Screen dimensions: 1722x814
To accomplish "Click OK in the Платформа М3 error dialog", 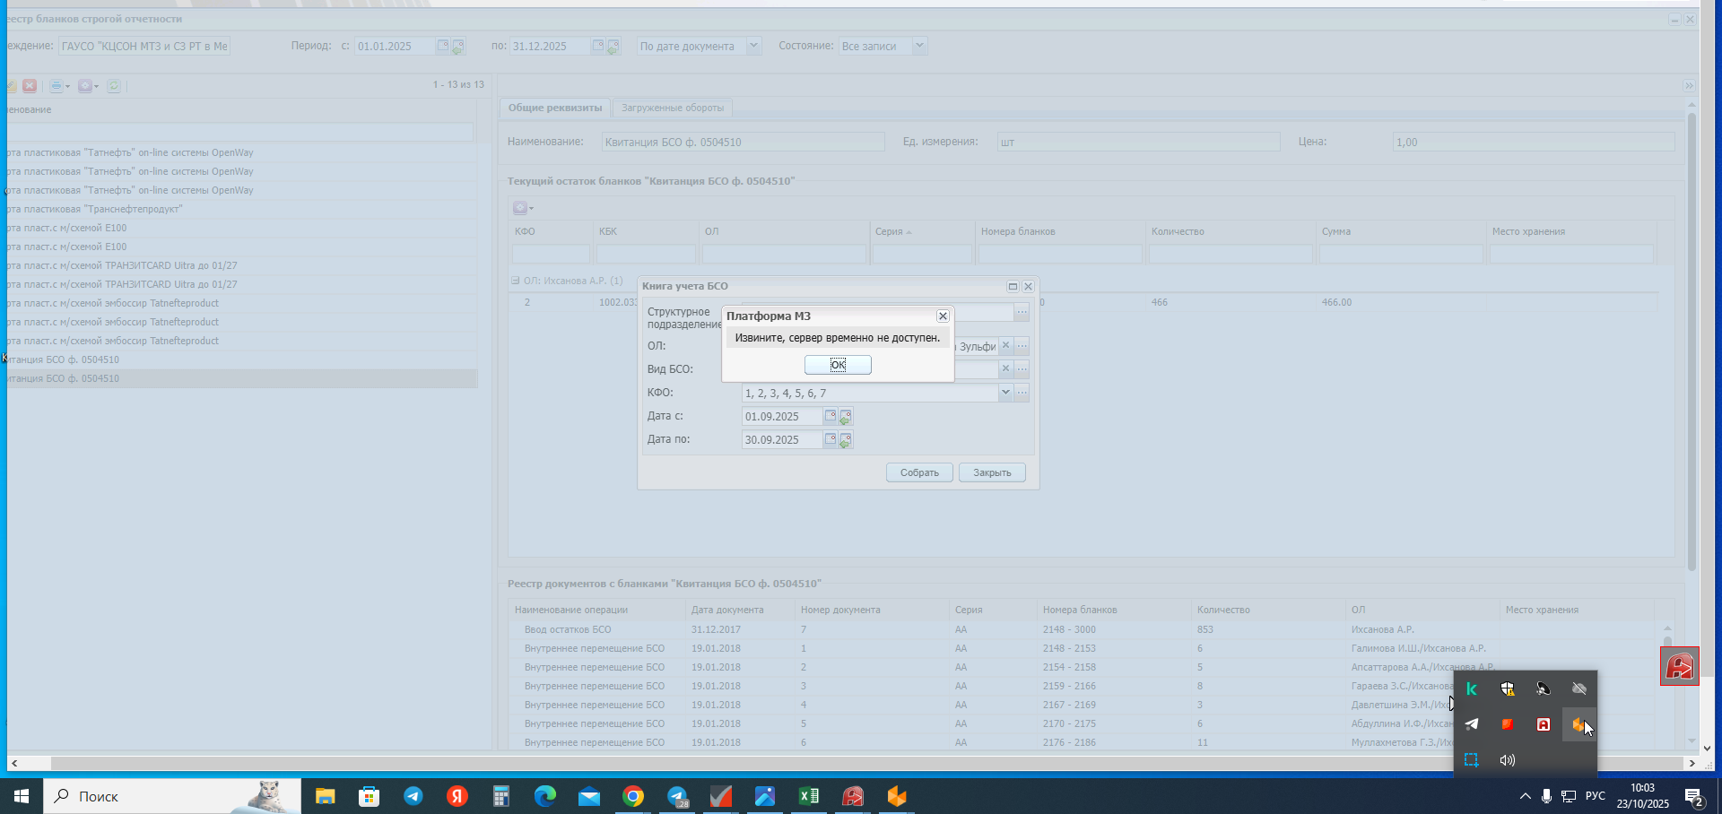I will pyautogui.click(x=837, y=365).
